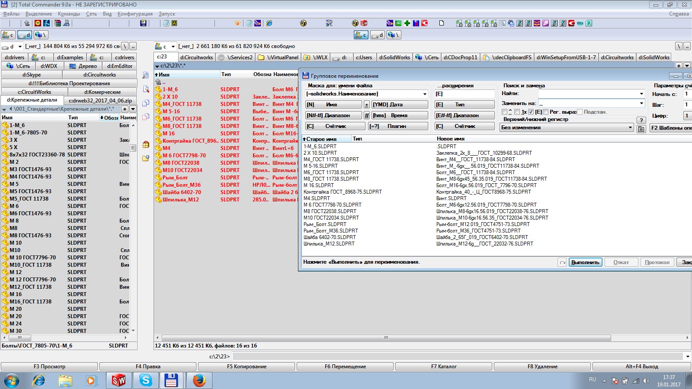692x389 pixels.
Task: Click the 'Начать с' counter field
Action: tap(688, 94)
